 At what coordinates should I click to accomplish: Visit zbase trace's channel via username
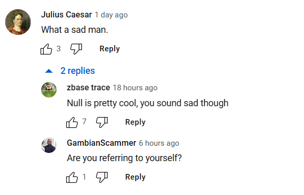point(88,88)
